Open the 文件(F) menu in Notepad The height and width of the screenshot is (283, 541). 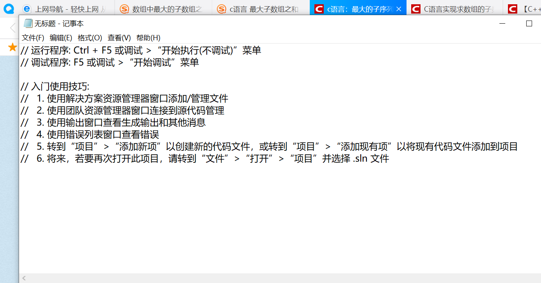coord(33,38)
